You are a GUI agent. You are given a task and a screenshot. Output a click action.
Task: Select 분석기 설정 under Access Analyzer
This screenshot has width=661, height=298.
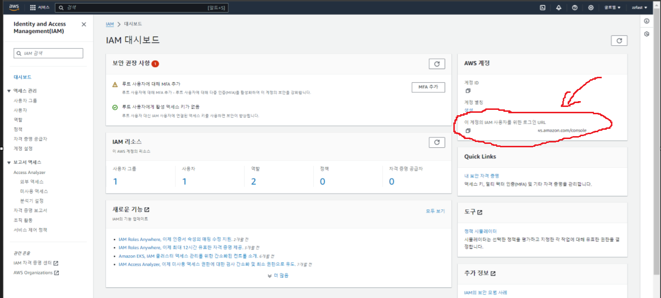click(x=32, y=201)
